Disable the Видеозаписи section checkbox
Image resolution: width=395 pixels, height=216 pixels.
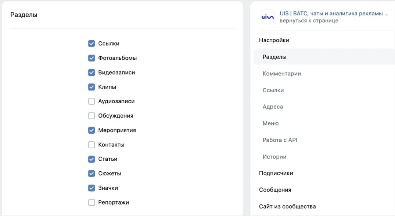tap(91, 72)
